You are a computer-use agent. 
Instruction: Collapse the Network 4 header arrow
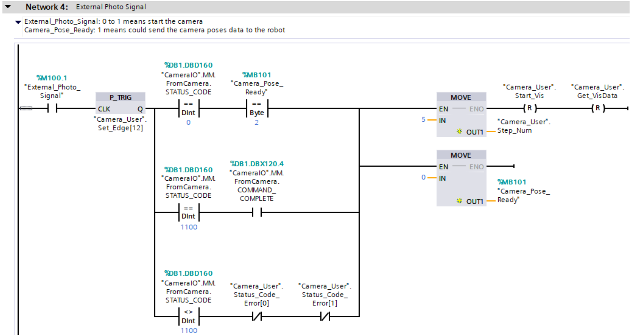8,7
